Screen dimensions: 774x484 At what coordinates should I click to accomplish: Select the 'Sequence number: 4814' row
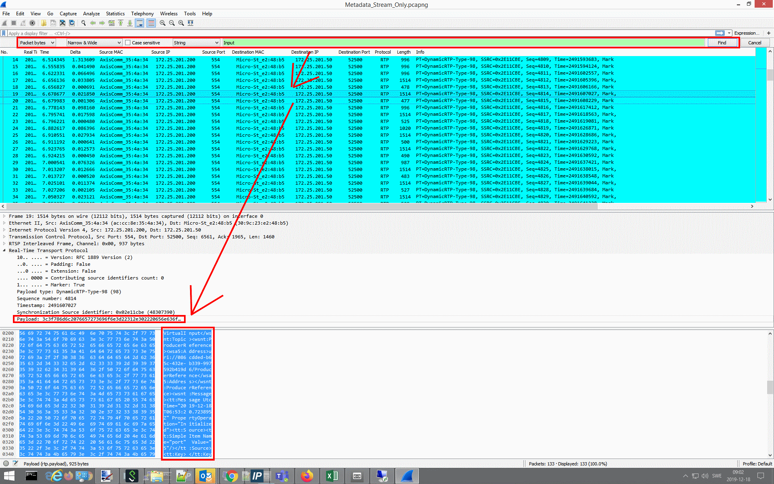tap(46, 298)
